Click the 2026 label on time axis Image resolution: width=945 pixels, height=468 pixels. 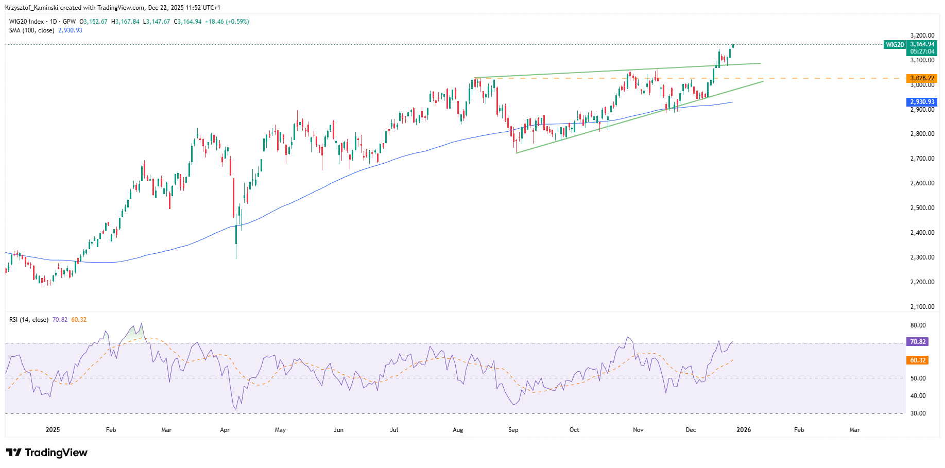[743, 430]
